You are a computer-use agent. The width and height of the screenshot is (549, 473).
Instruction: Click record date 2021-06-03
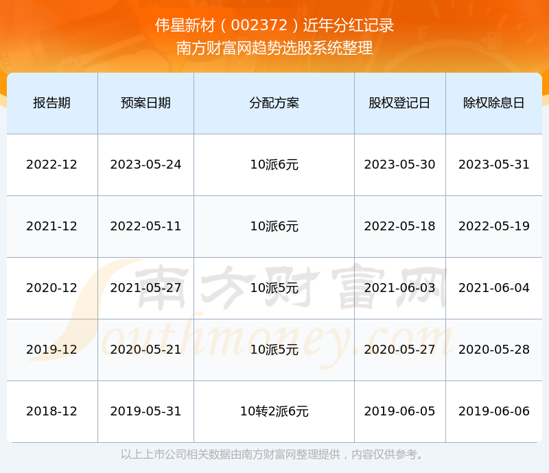[x=399, y=288]
